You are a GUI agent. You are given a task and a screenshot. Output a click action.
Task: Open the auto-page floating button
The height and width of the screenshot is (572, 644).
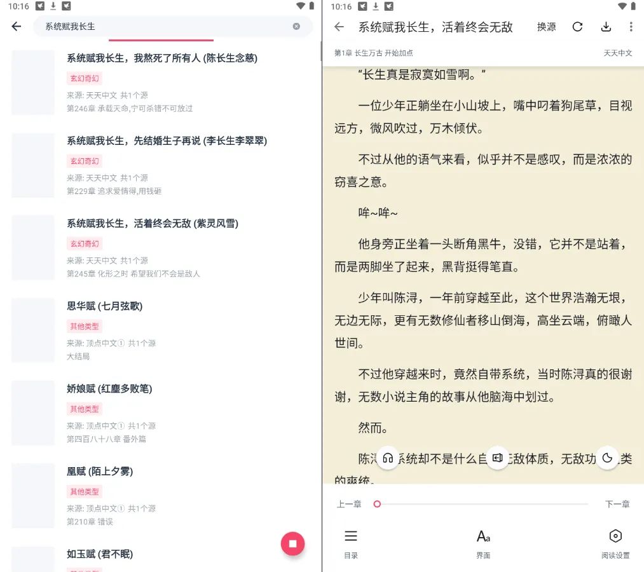pos(498,458)
